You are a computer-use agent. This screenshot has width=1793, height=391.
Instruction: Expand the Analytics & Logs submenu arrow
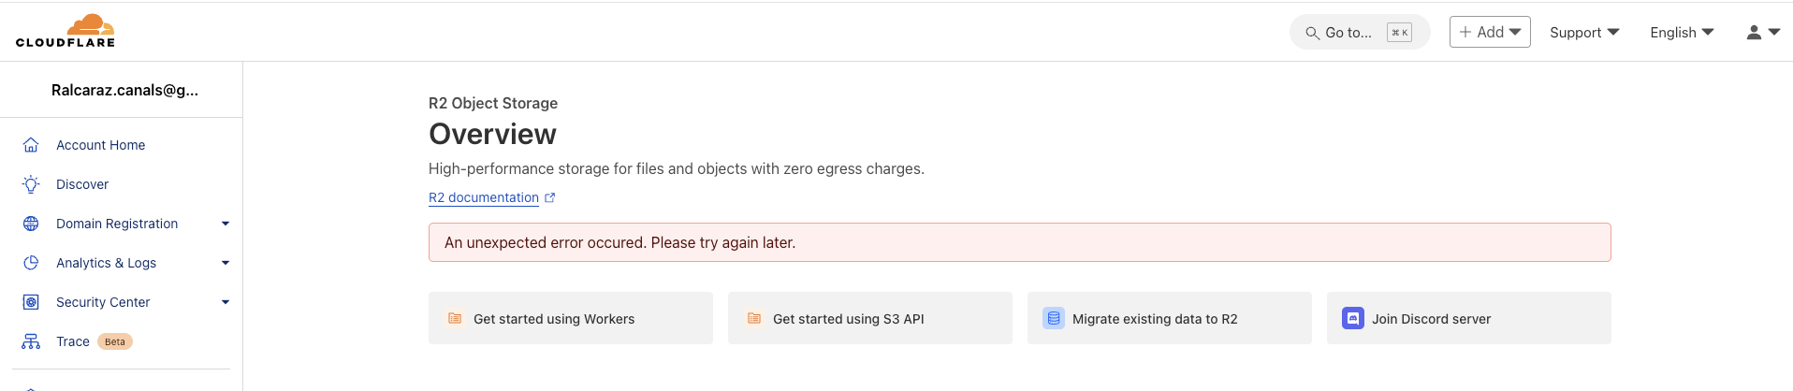coord(226,263)
